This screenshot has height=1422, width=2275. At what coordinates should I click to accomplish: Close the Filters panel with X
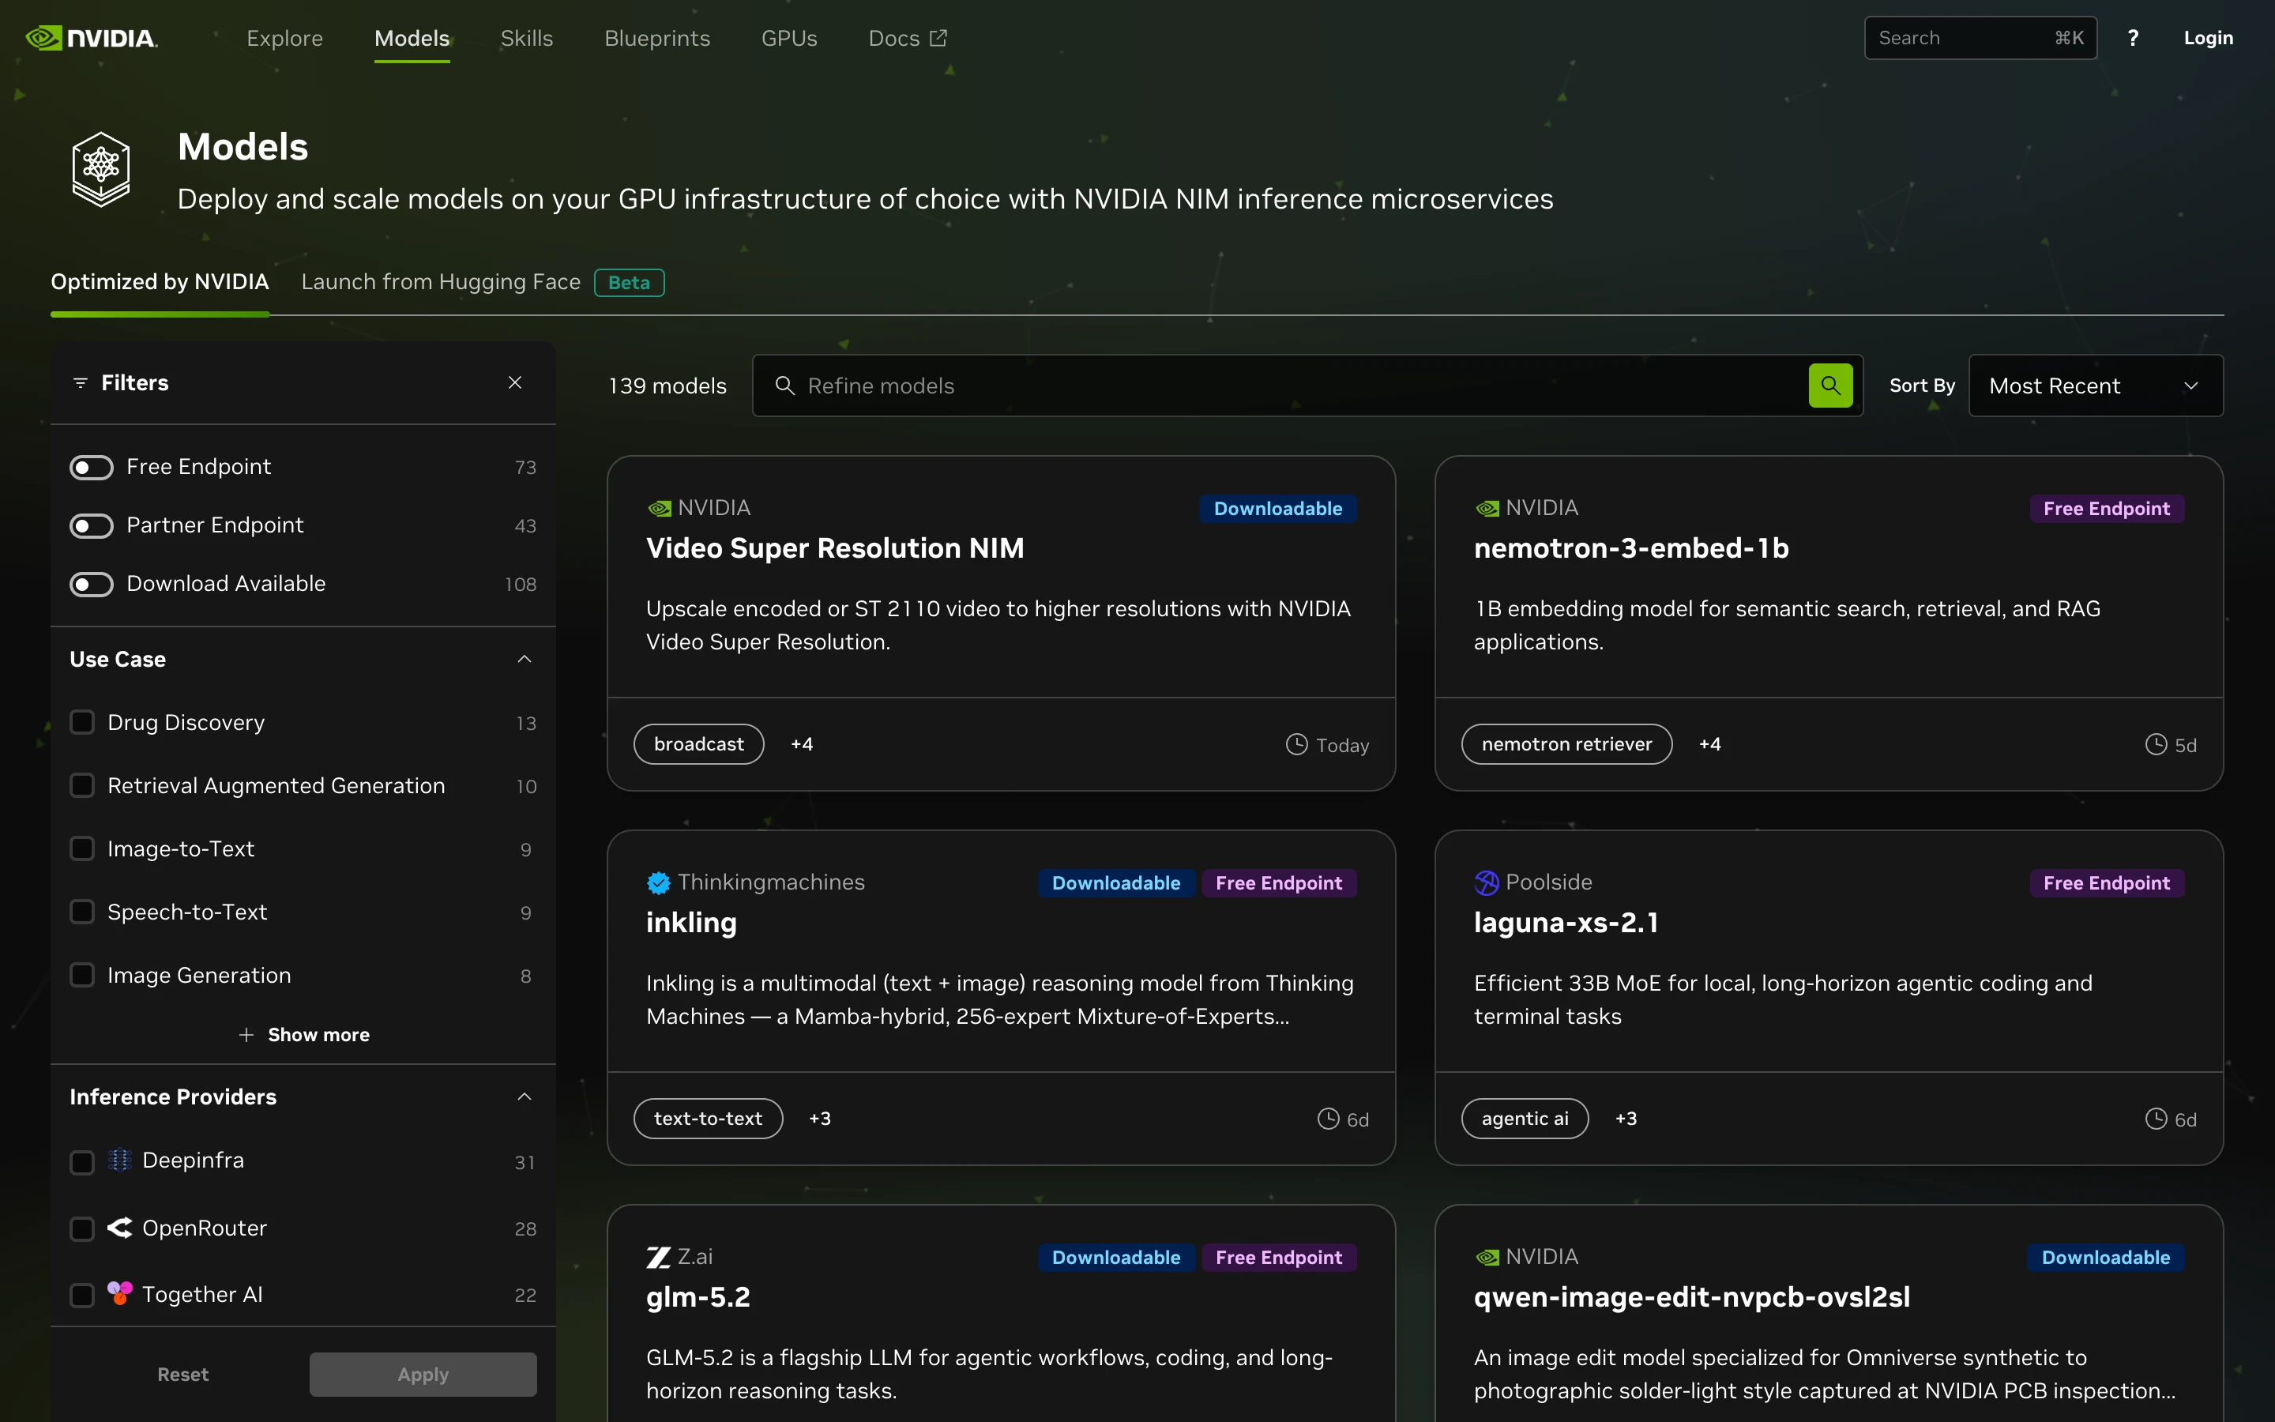[x=514, y=383]
